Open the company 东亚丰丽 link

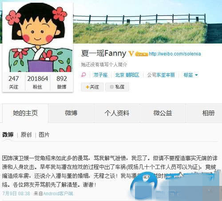(x=166, y=75)
